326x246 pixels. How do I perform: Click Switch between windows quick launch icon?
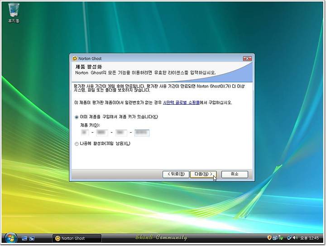pyautogui.click(x=32, y=238)
